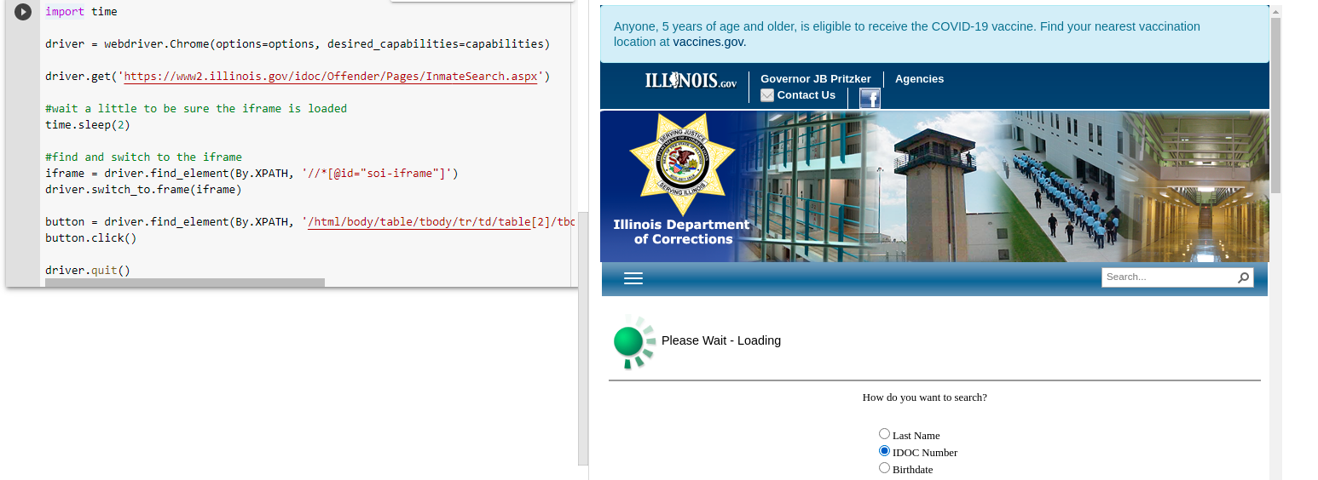This screenshot has height=480, width=1318.
Task: Click the '#find and switch to the iframe' comment
Action: 143,157
